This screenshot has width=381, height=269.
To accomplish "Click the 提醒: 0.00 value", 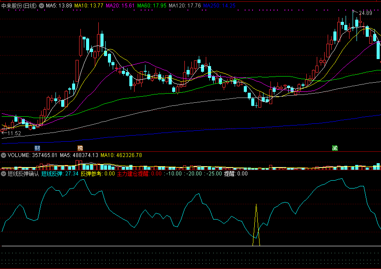I will point(236,174).
